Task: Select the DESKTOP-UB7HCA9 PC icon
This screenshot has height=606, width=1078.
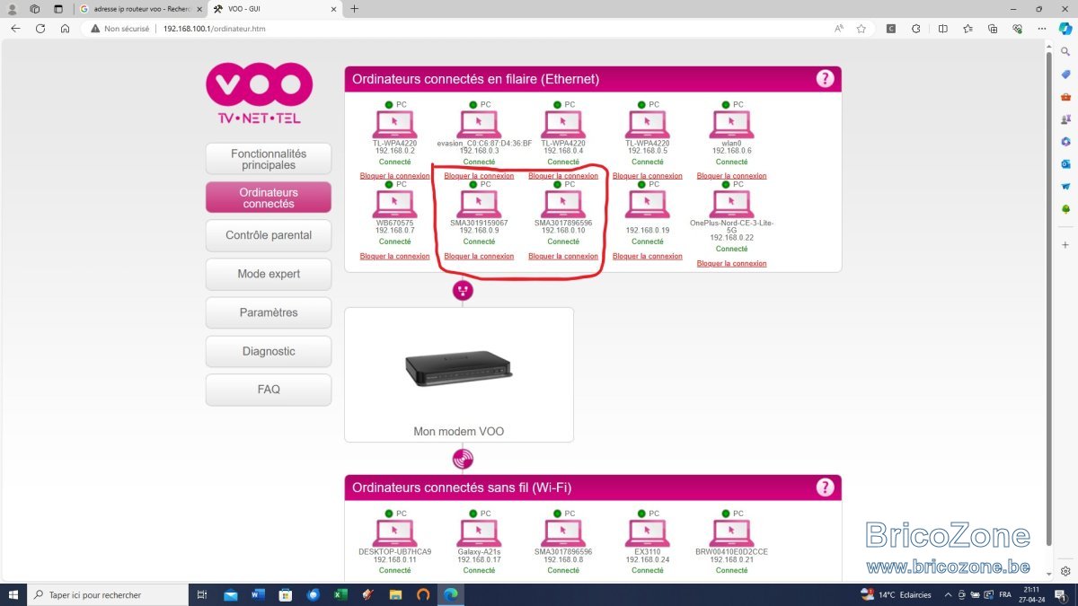Action: [x=394, y=533]
